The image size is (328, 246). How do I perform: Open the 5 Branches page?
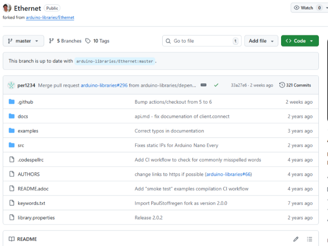[x=65, y=41]
